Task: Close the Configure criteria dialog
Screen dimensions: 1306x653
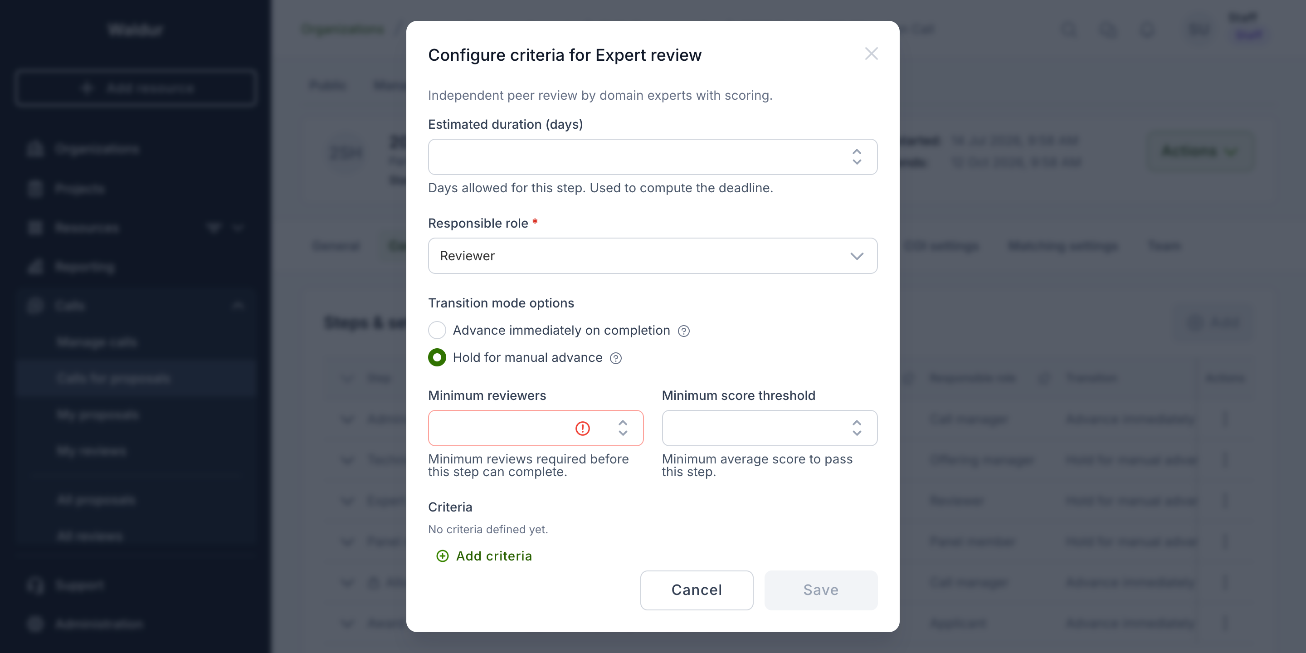Action: (x=871, y=54)
